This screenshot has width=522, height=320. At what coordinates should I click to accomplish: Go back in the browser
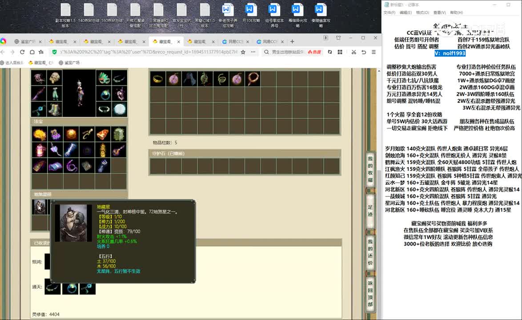tap(3, 52)
